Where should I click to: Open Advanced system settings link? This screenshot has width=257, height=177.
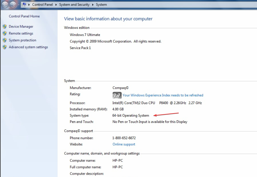point(28,47)
